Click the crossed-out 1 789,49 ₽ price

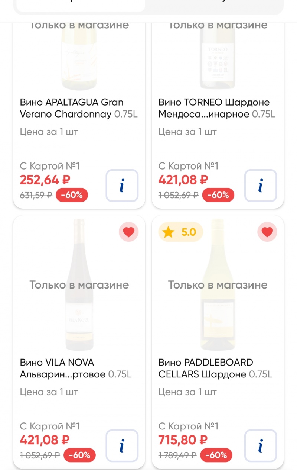click(x=177, y=455)
